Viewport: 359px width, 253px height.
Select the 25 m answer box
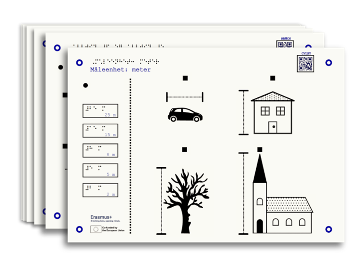pos(100,111)
